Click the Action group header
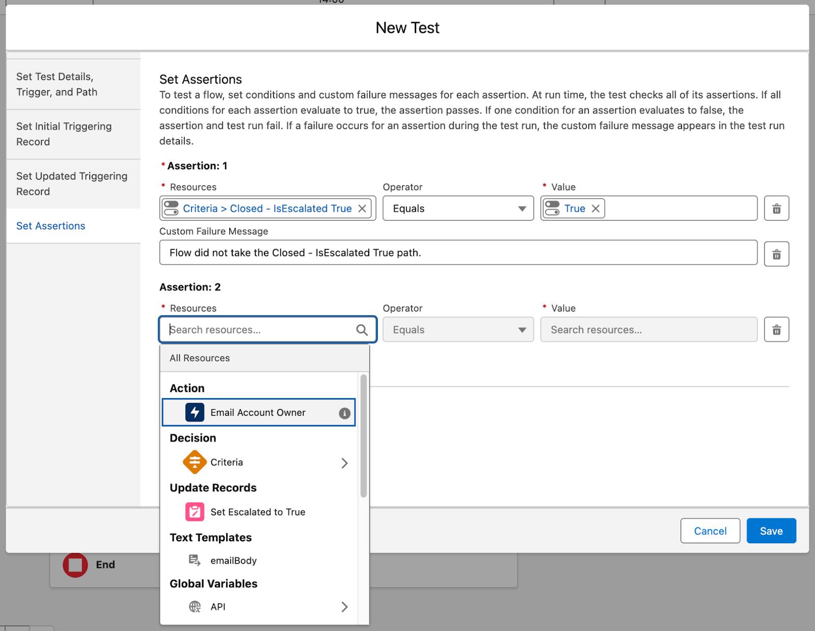Viewport: 815px width, 631px height. coord(187,388)
